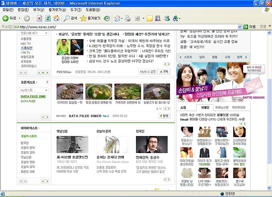Image resolution: width=272 pixels, height=197 pixels.
Task: Pause the news rotation in press sidebar
Action: pos(43,73)
